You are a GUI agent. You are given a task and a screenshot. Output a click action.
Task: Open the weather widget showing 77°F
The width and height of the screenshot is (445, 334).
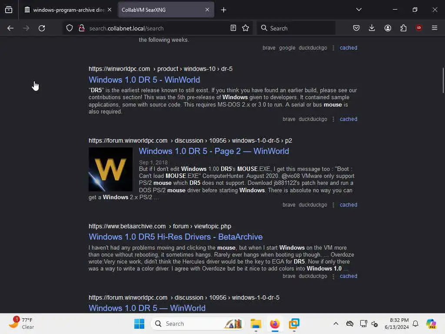21,323
